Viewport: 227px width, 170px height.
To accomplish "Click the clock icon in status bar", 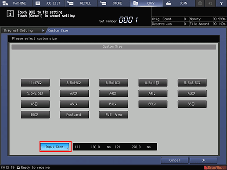I will pyautogui.click(x=3, y=167).
